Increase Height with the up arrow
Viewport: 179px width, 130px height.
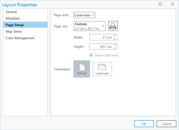(x=115, y=45)
